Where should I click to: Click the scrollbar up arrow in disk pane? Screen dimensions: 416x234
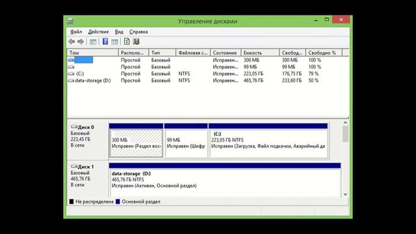point(345,123)
